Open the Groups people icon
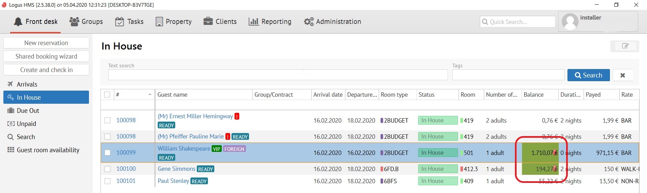The height and width of the screenshot is (193, 647). coord(74,22)
